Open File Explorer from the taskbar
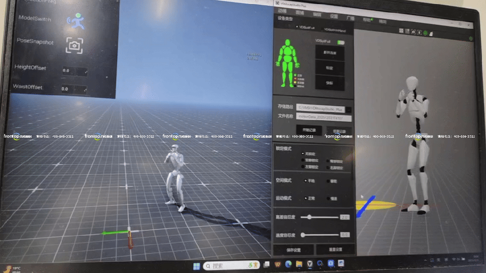486x273 pixels. pyautogui.click(x=299, y=264)
